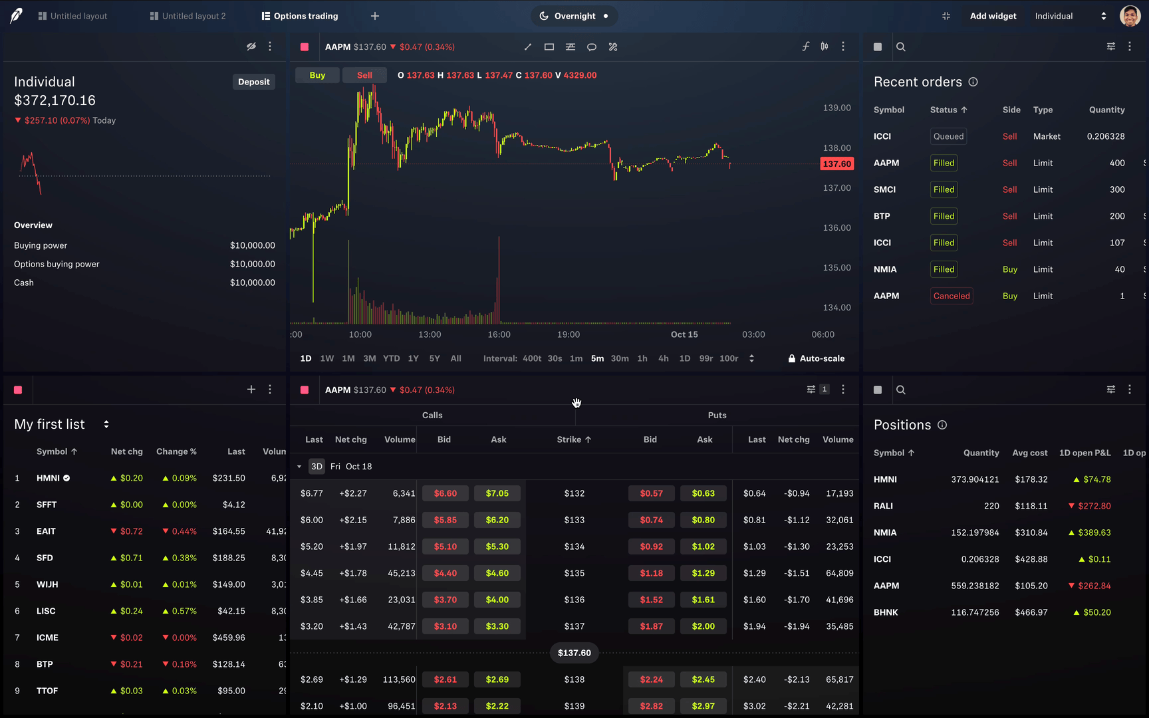The height and width of the screenshot is (718, 1149).
Task: Select the drawing/trendline tool on the chart
Action: (x=527, y=47)
